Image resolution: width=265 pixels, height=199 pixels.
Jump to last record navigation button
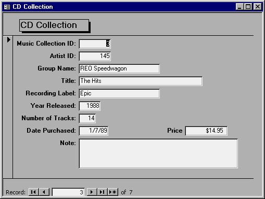point(103,192)
